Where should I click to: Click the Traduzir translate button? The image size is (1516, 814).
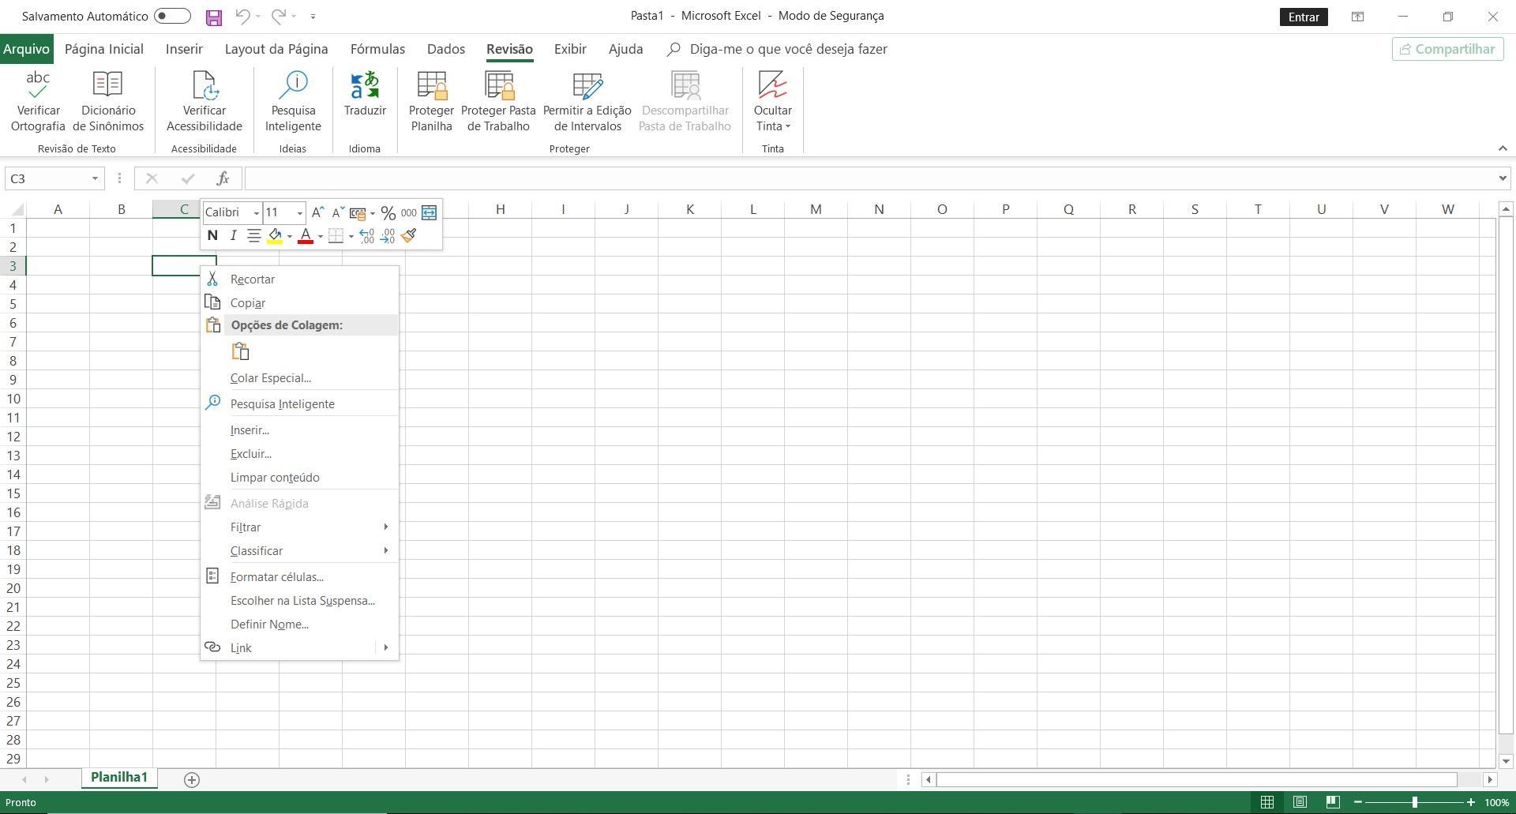coord(365,95)
